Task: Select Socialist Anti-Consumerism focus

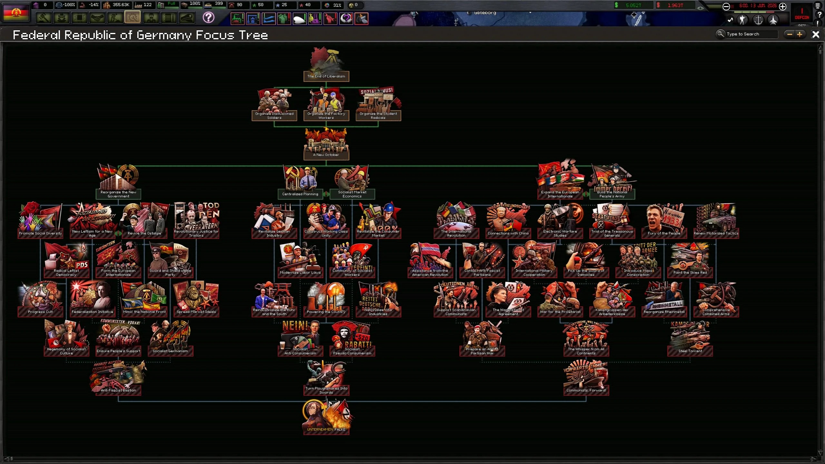Action: [300, 339]
